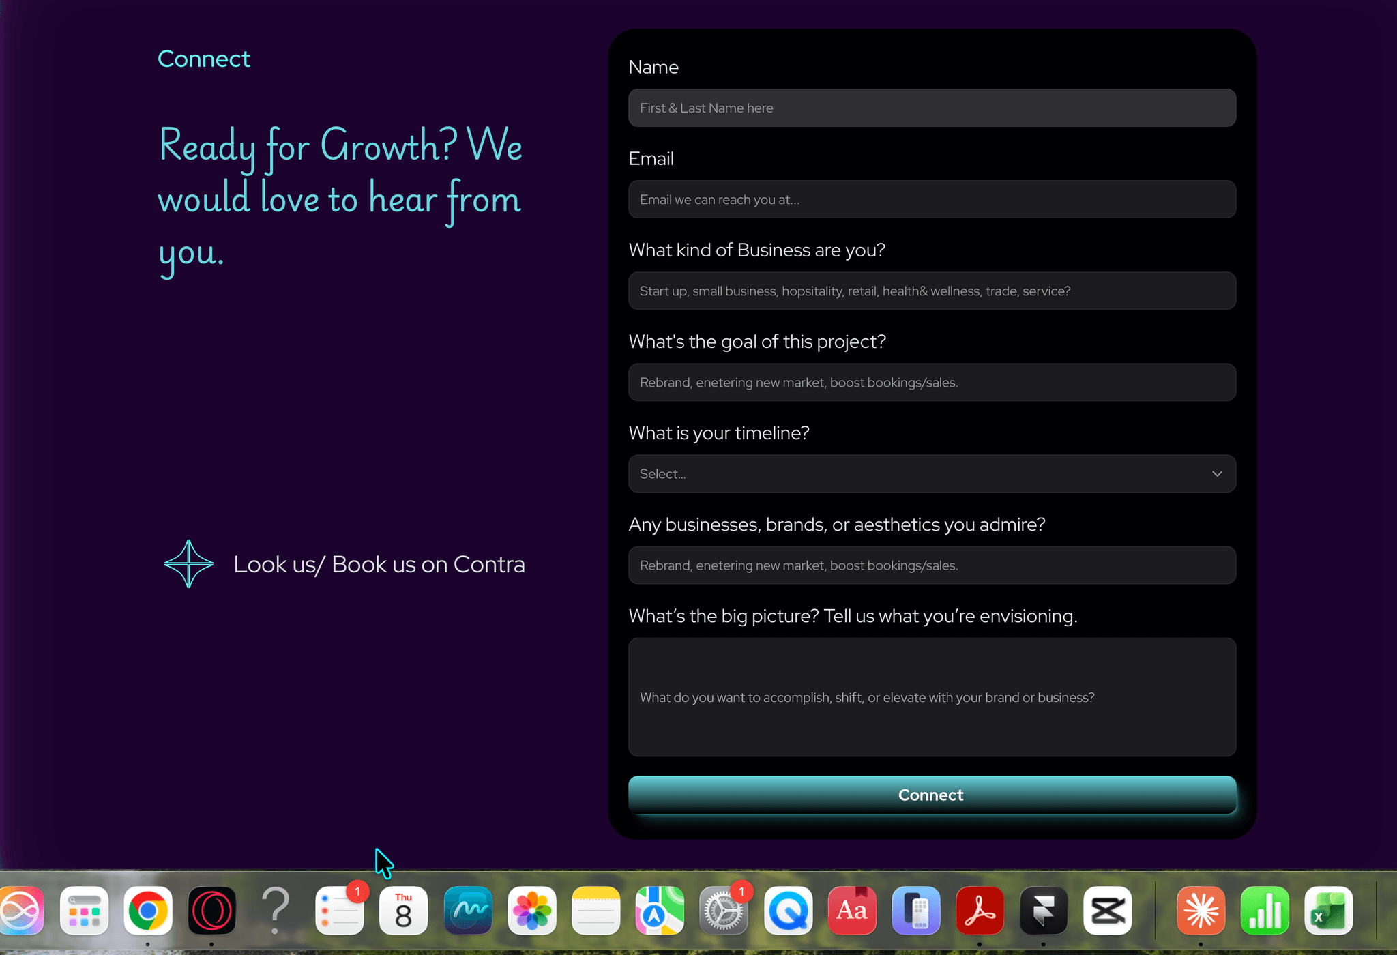Click the "What is your timeline?" label

pos(719,433)
